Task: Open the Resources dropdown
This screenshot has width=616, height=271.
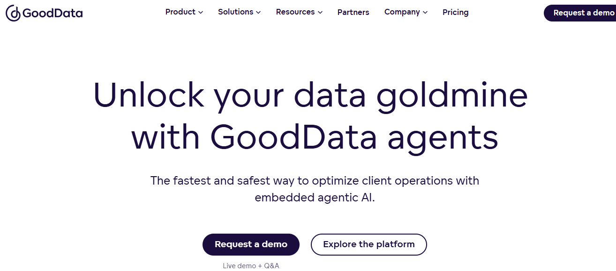Action: tap(295, 12)
